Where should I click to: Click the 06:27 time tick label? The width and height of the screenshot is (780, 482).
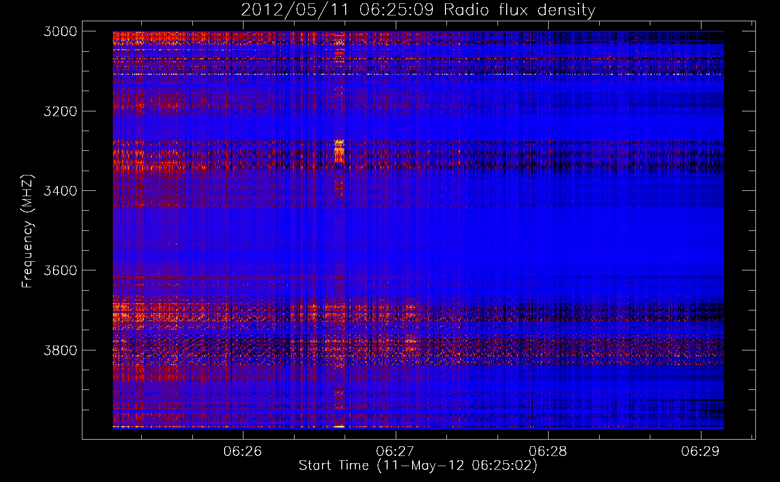395,451
